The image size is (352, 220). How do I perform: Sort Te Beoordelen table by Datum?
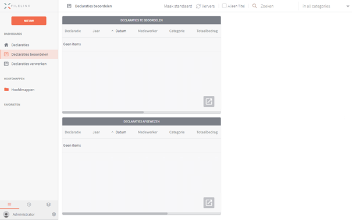121,31
